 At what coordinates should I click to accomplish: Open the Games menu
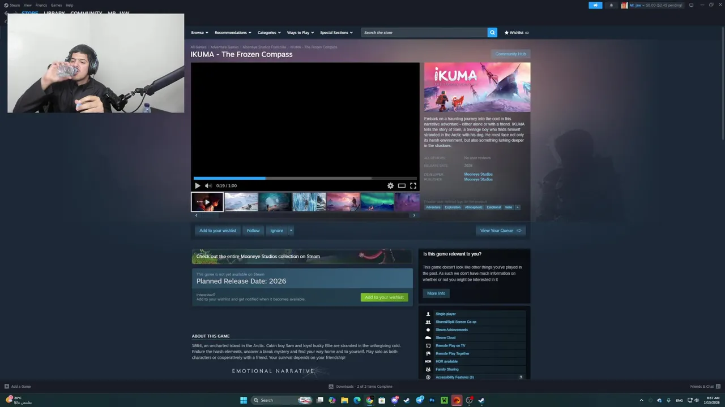56,5
